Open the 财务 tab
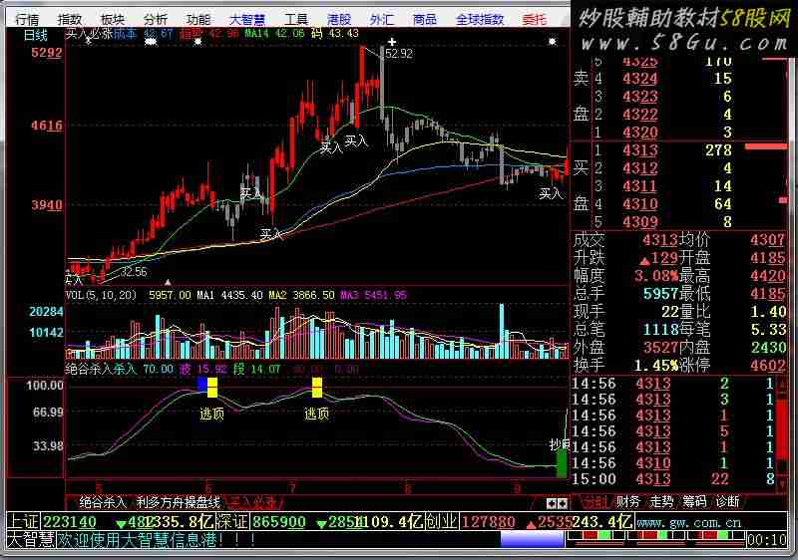The width and height of the screenshot is (798, 560). point(628,502)
